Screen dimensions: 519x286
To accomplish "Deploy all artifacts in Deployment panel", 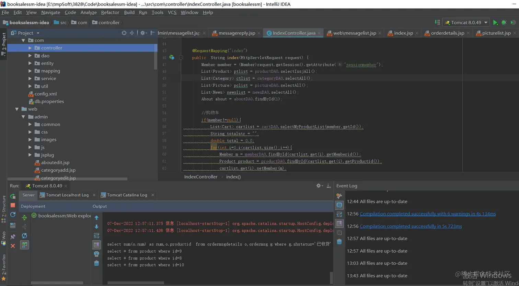I will tap(24, 217).
